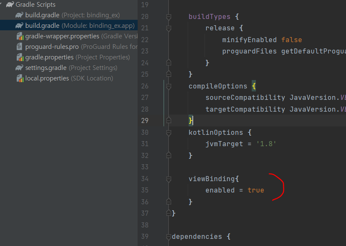
Task: Click the viewBinding text on line 34
Action: tap(212, 179)
